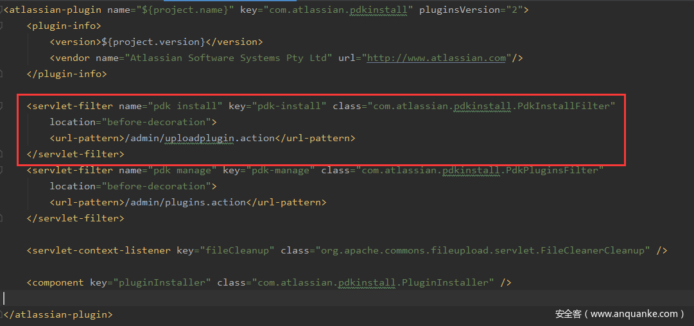Click the PdkPluginsFilter class value
This screenshot has height=326, width=694.
click(480, 170)
